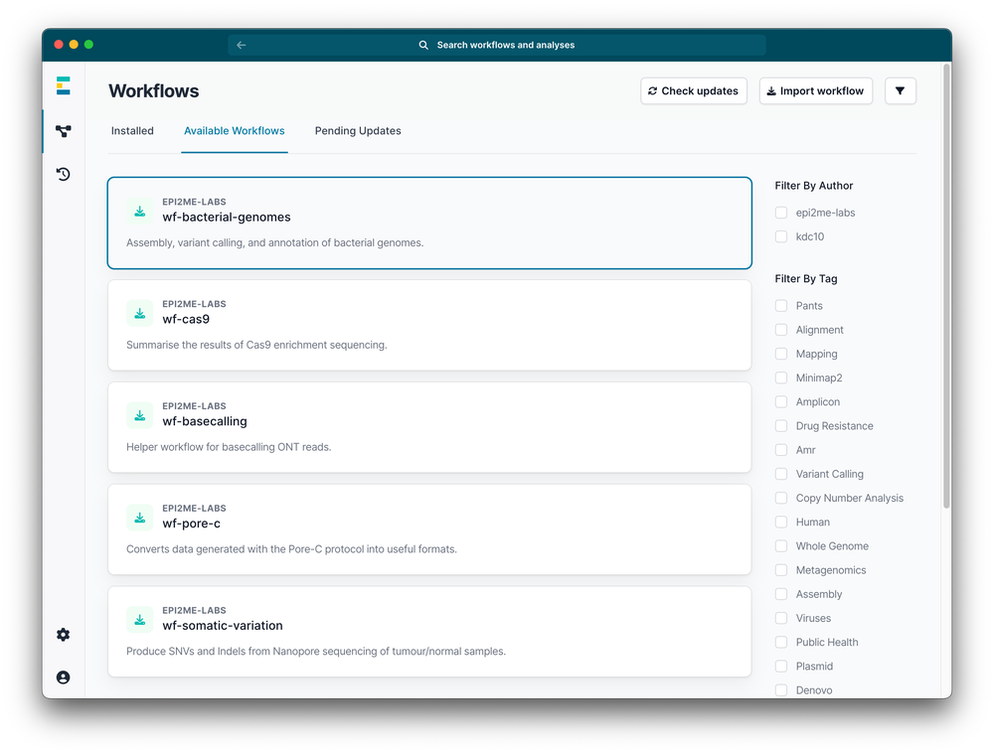Open the user account icon
This screenshot has width=994, height=754.
click(x=63, y=678)
